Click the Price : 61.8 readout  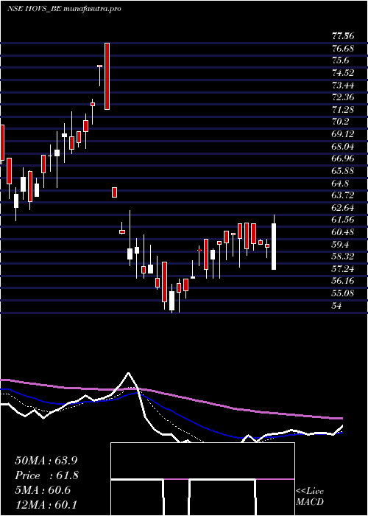(48, 475)
